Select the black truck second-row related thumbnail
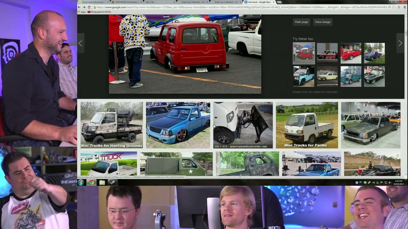This screenshot has height=229, width=408. click(x=374, y=76)
